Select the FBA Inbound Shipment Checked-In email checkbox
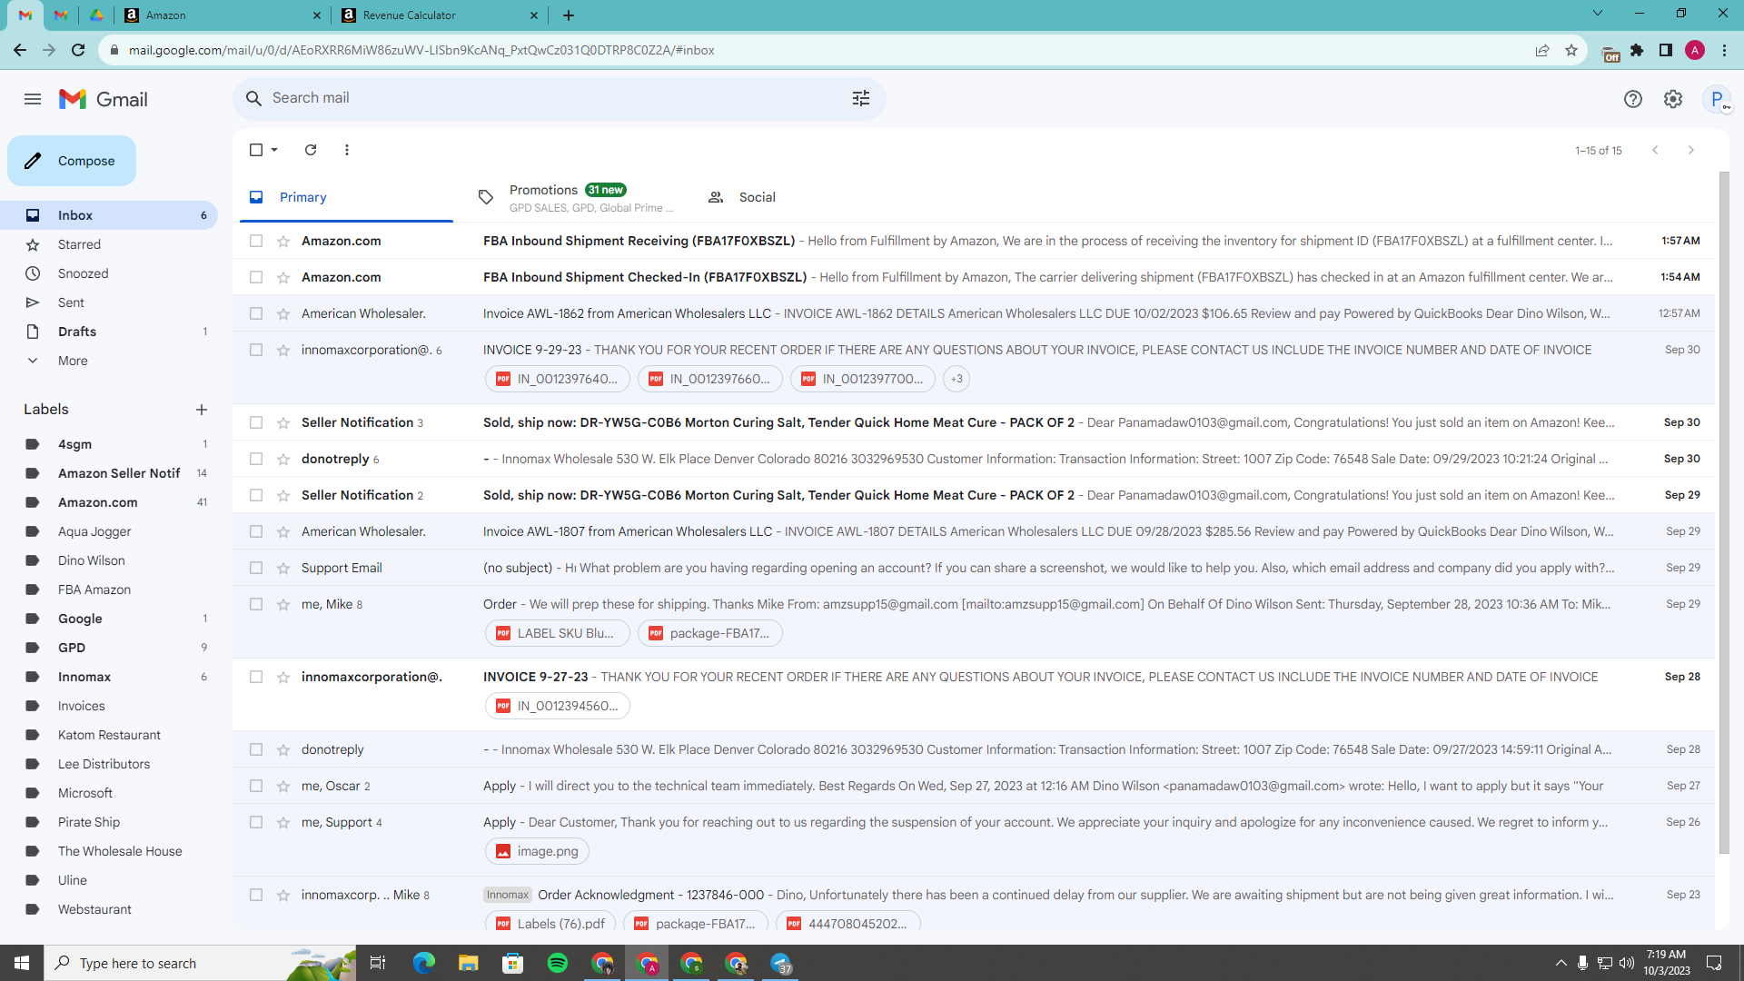The image size is (1744, 981). pos(256,277)
